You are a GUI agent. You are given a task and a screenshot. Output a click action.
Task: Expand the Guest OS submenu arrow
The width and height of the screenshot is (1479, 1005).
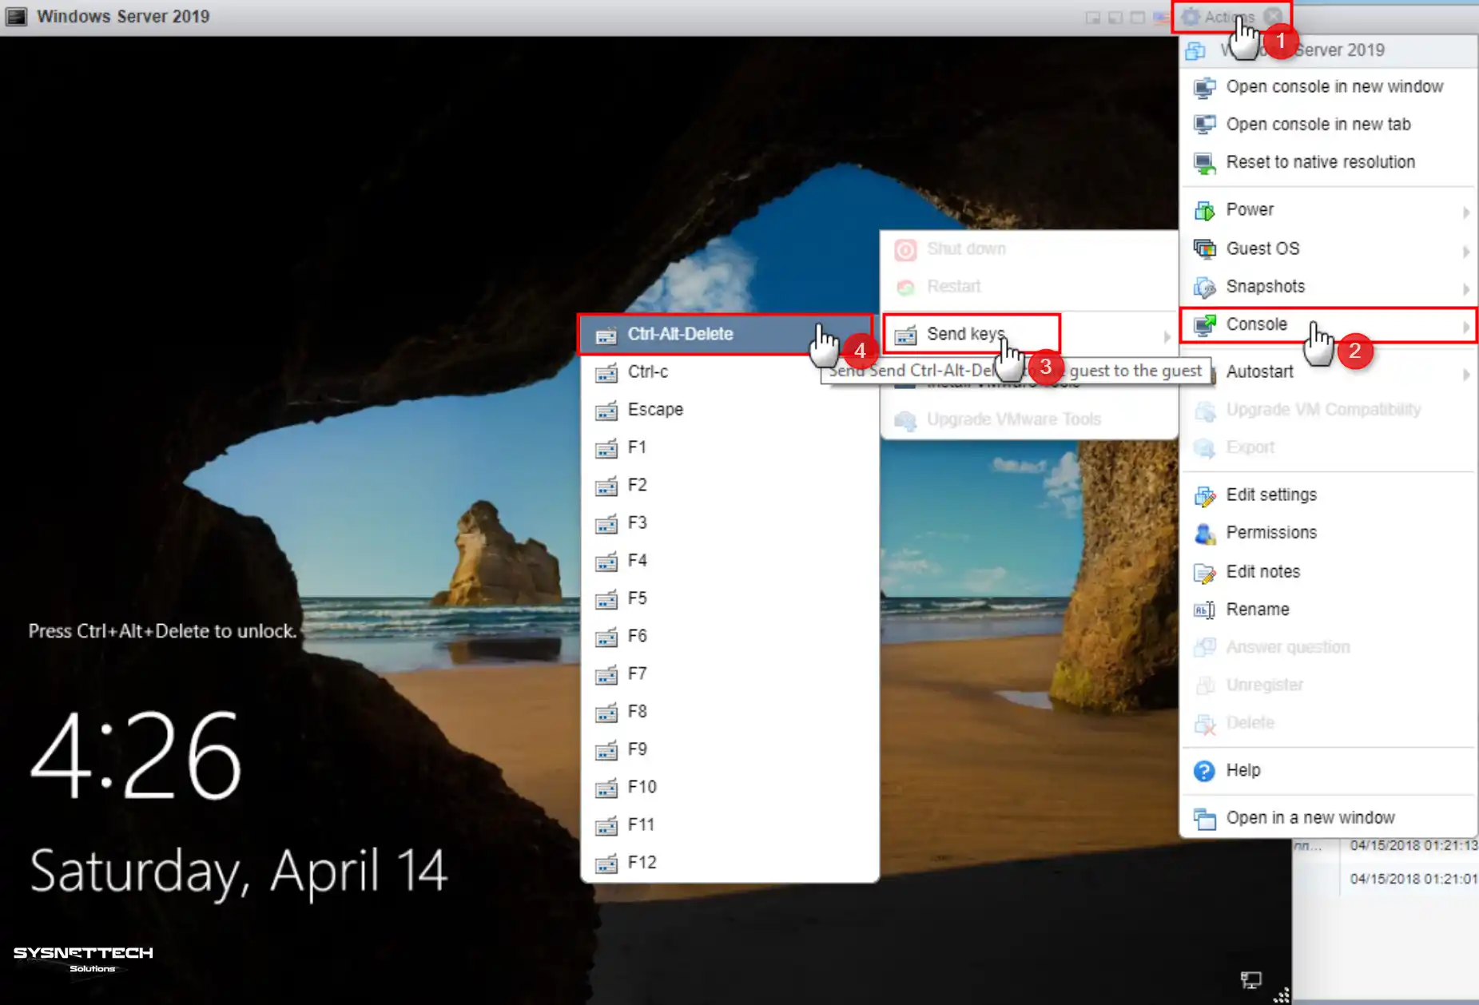[1466, 251]
